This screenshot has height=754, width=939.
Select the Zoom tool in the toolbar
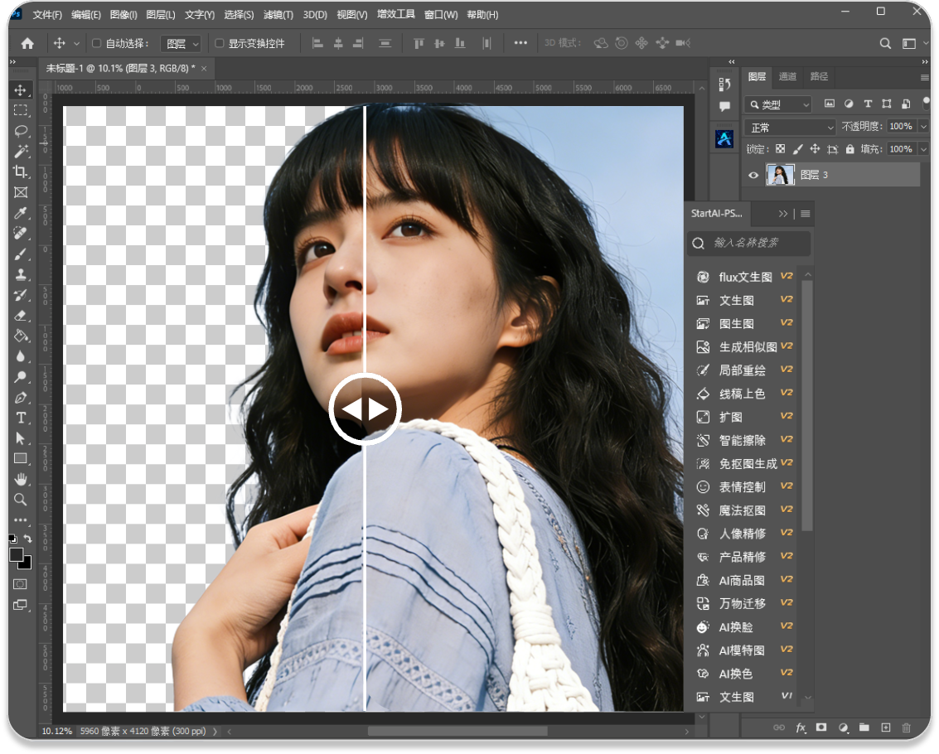(21, 500)
